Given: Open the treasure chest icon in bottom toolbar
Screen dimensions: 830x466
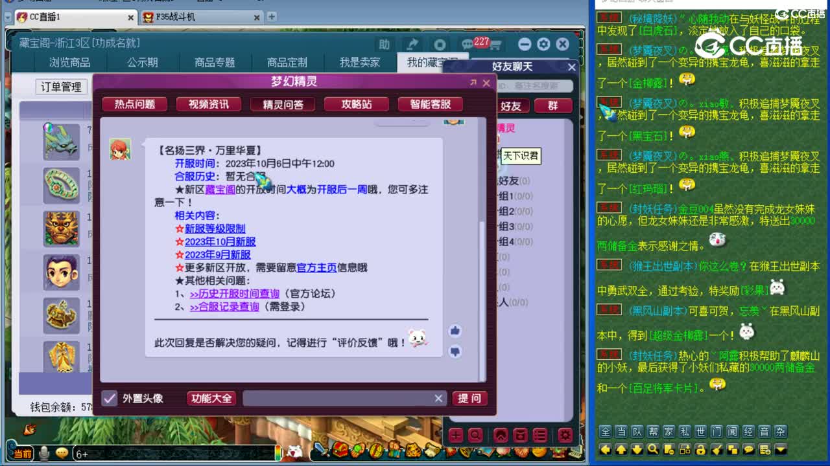Looking at the screenshot, I should click(340, 449).
